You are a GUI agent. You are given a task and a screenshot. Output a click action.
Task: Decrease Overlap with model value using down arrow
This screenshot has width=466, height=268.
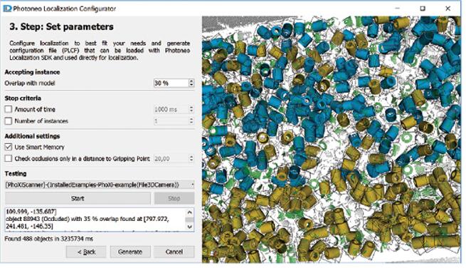pyautogui.click(x=191, y=85)
